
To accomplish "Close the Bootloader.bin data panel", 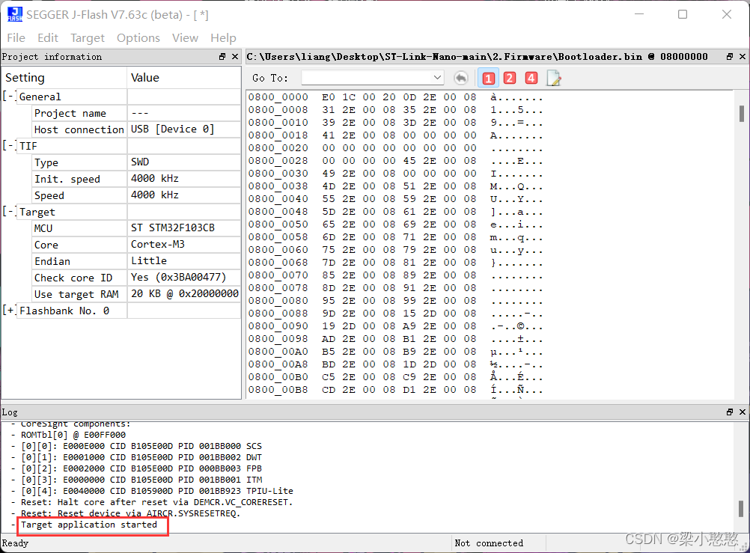I will (743, 56).
